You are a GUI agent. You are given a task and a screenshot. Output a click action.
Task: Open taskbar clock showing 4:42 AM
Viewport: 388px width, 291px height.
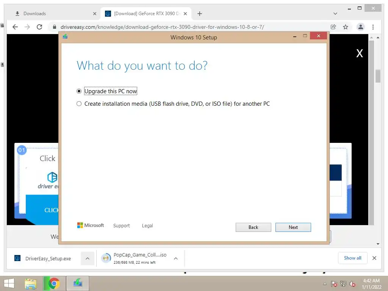click(371, 284)
